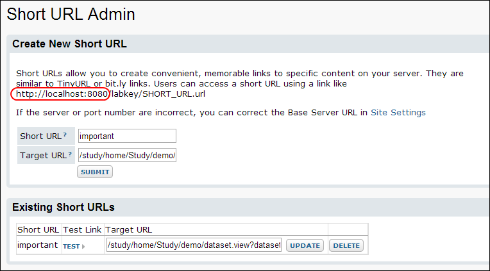Follow the TEST link for 'important'
The width and height of the screenshot is (490, 271).
(71, 247)
